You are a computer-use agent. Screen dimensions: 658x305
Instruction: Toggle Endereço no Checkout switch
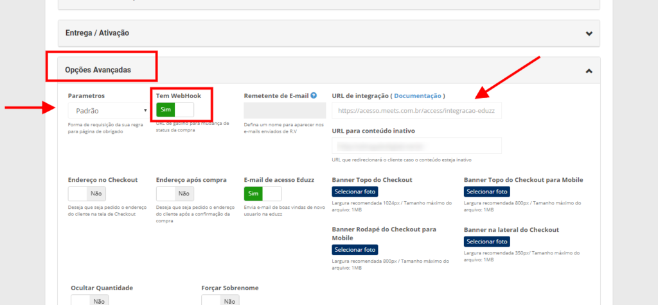87,194
